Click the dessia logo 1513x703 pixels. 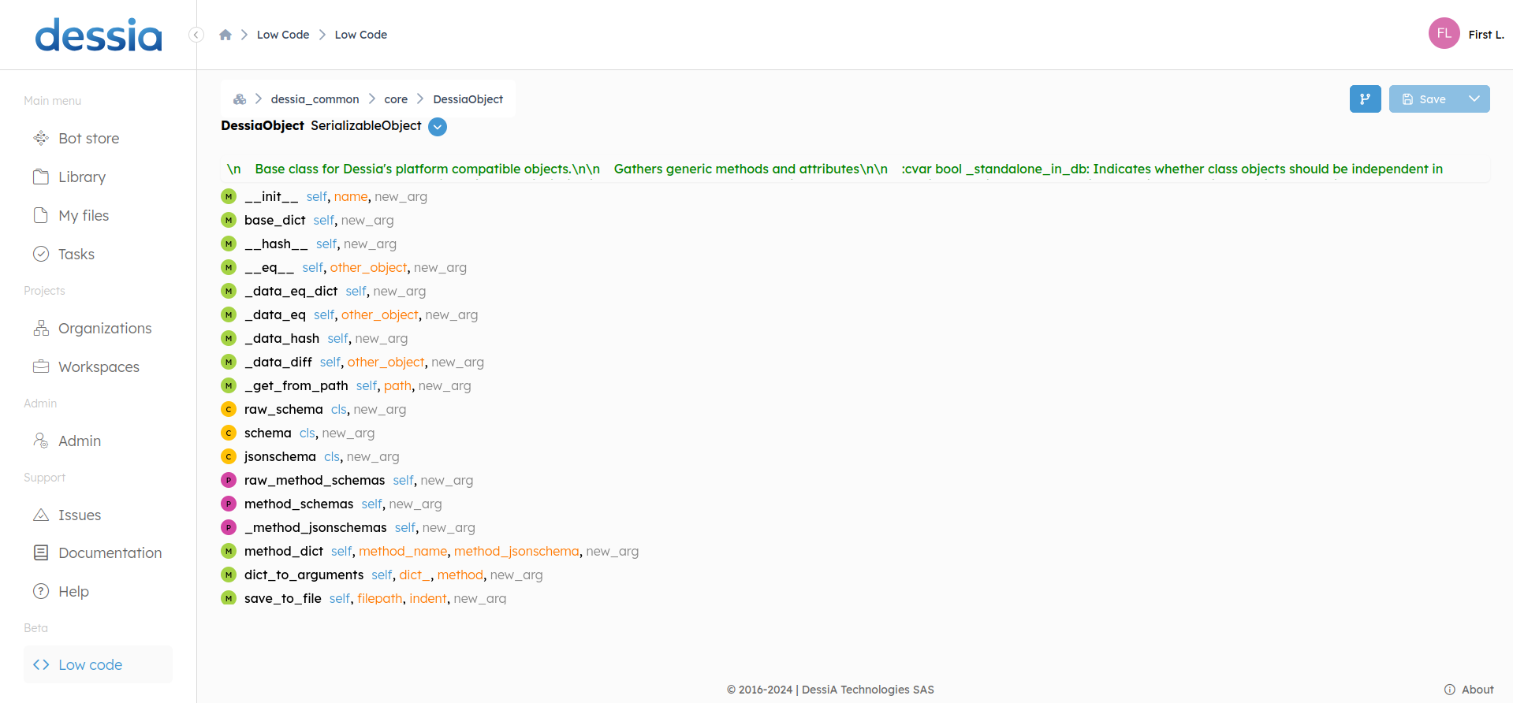click(99, 35)
